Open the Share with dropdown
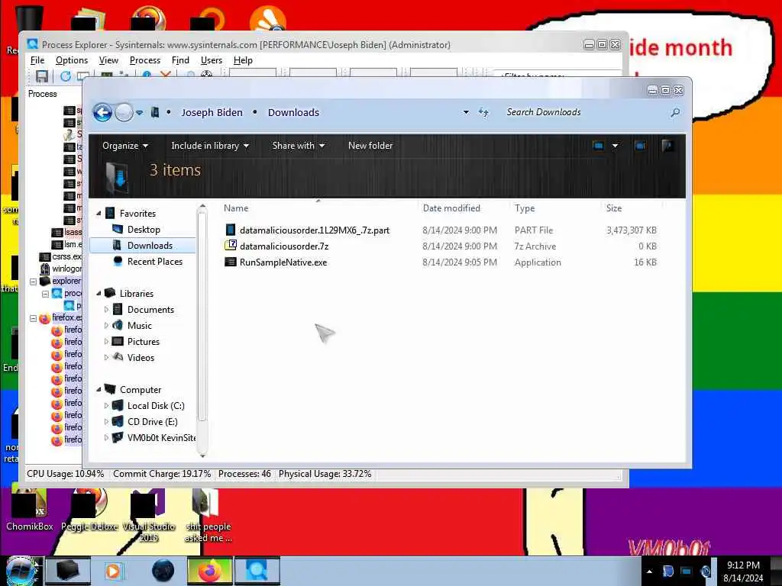782x586 pixels. coord(299,146)
